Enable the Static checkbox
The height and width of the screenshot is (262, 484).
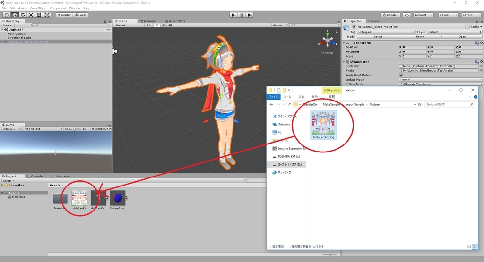(x=468, y=27)
